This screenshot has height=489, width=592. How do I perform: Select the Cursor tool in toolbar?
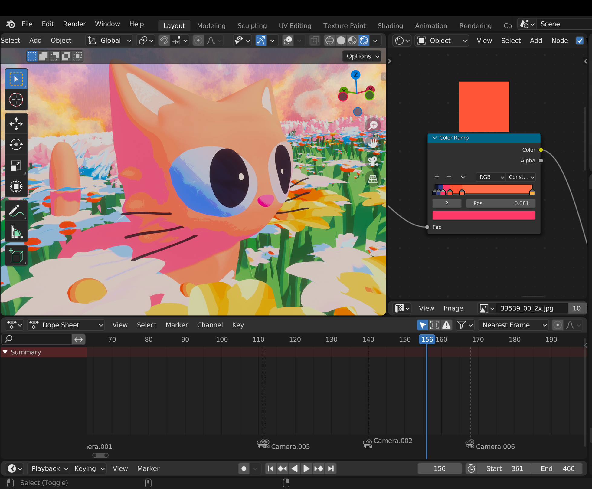point(16,100)
